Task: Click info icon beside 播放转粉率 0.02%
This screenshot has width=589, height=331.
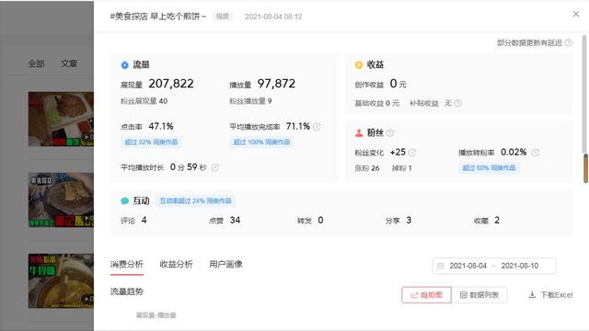Action: [536, 153]
